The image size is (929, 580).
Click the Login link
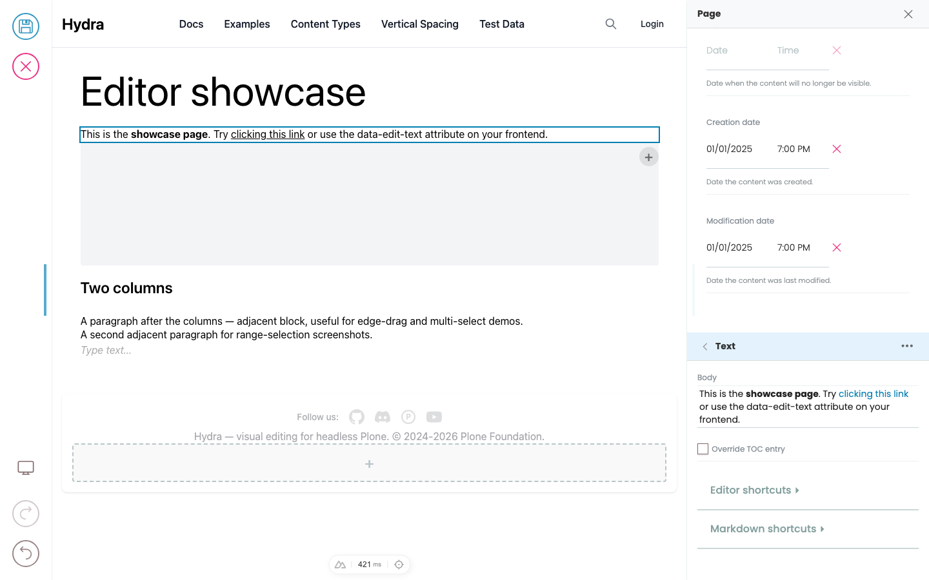pyautogui.click(x=652, y=24)
